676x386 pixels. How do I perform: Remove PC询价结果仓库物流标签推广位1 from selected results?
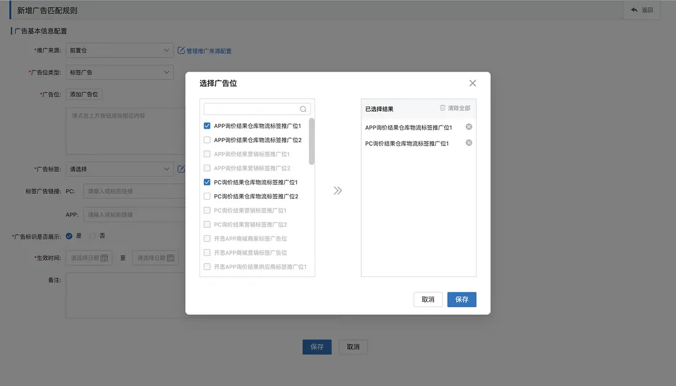469,143
